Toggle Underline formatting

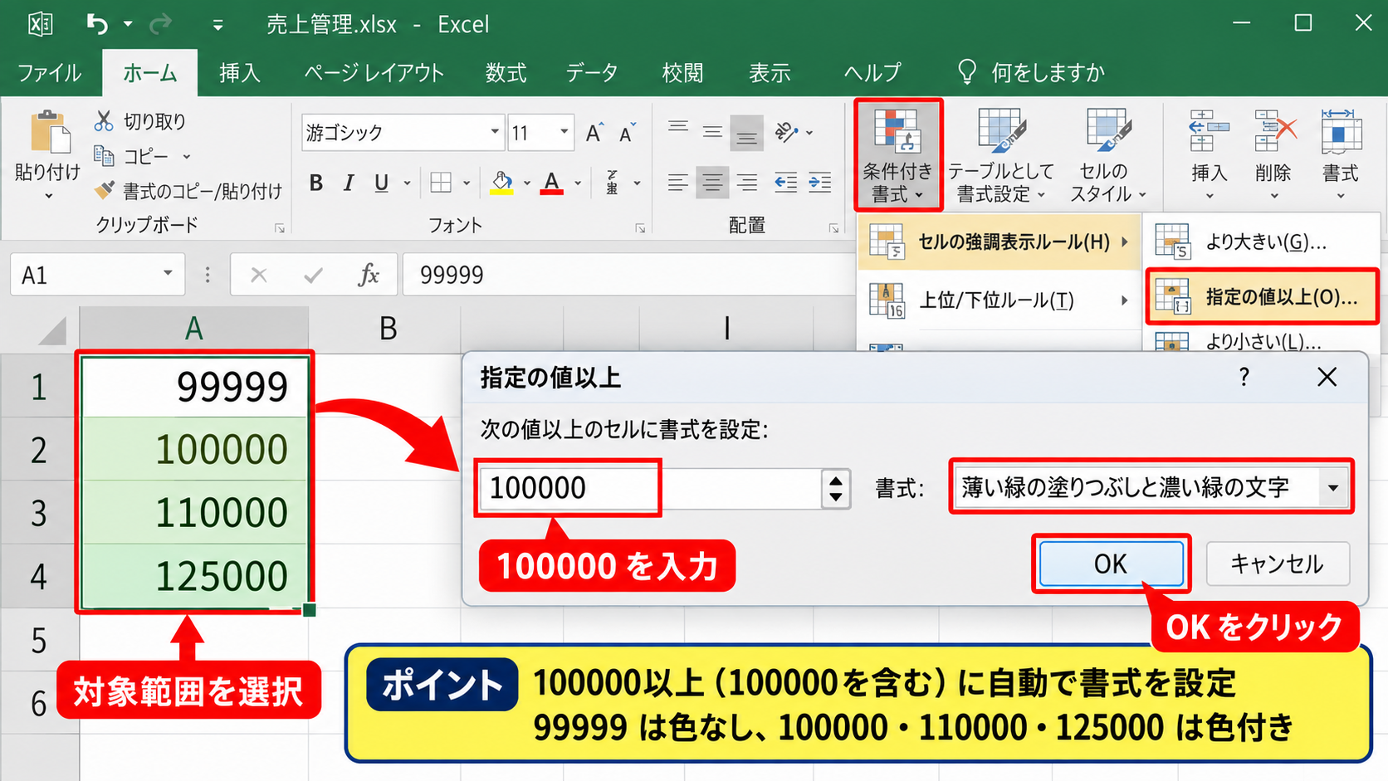point(381,183)
